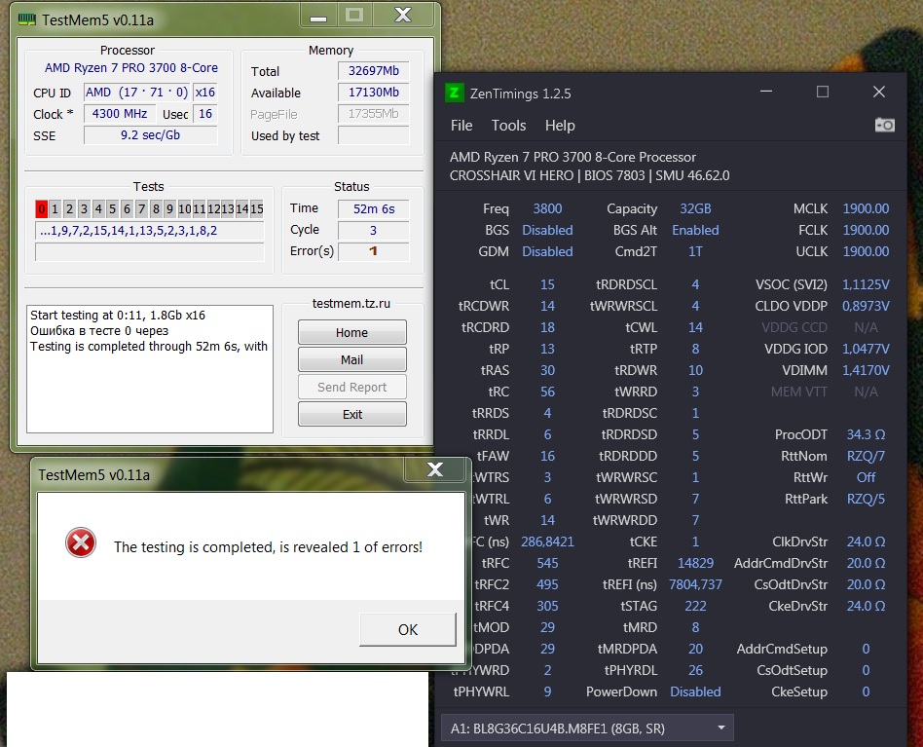This screenshot has height=747, width=923.
Task: Click the Total memory 32697Mb field
Action: pyautogui.click(x=373, y=71)
